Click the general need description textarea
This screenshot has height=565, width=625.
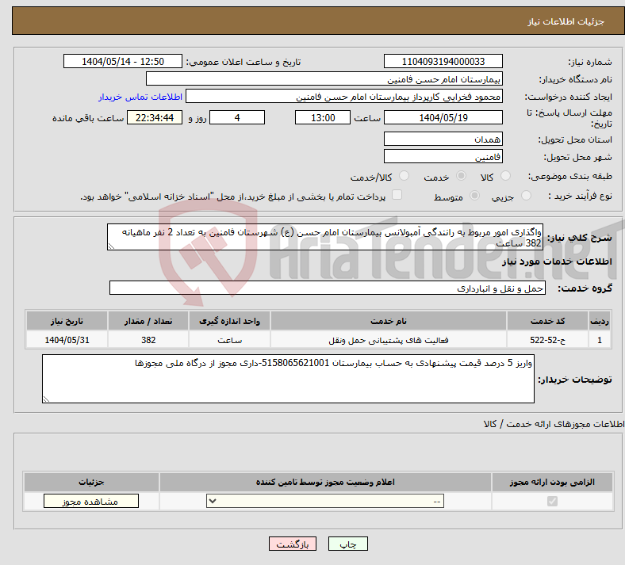click(325, 237)
